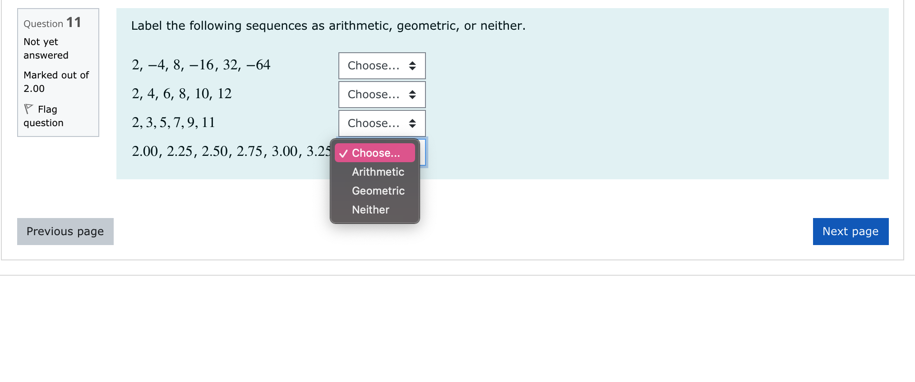915x382 pixels.
Task: Pick Neither from the open dropdown list
Action: coord(370,210)
